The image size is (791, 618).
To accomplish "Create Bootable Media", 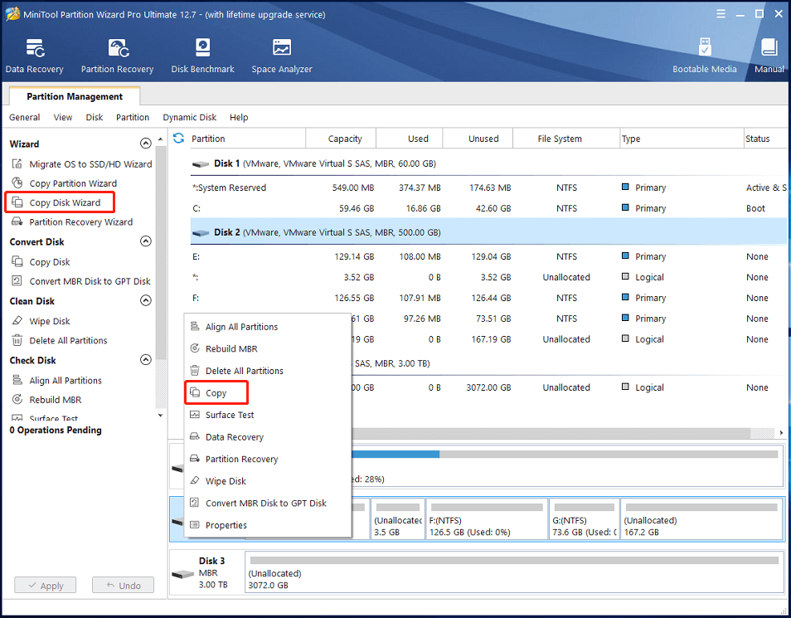I will pyautogui.click(x=704, y=56).
